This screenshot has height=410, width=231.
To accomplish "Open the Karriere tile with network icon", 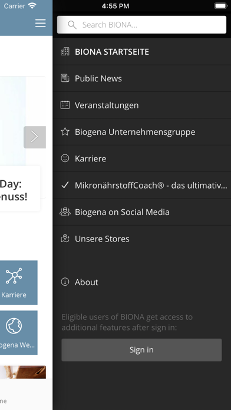I will click(x=19, y=283).
